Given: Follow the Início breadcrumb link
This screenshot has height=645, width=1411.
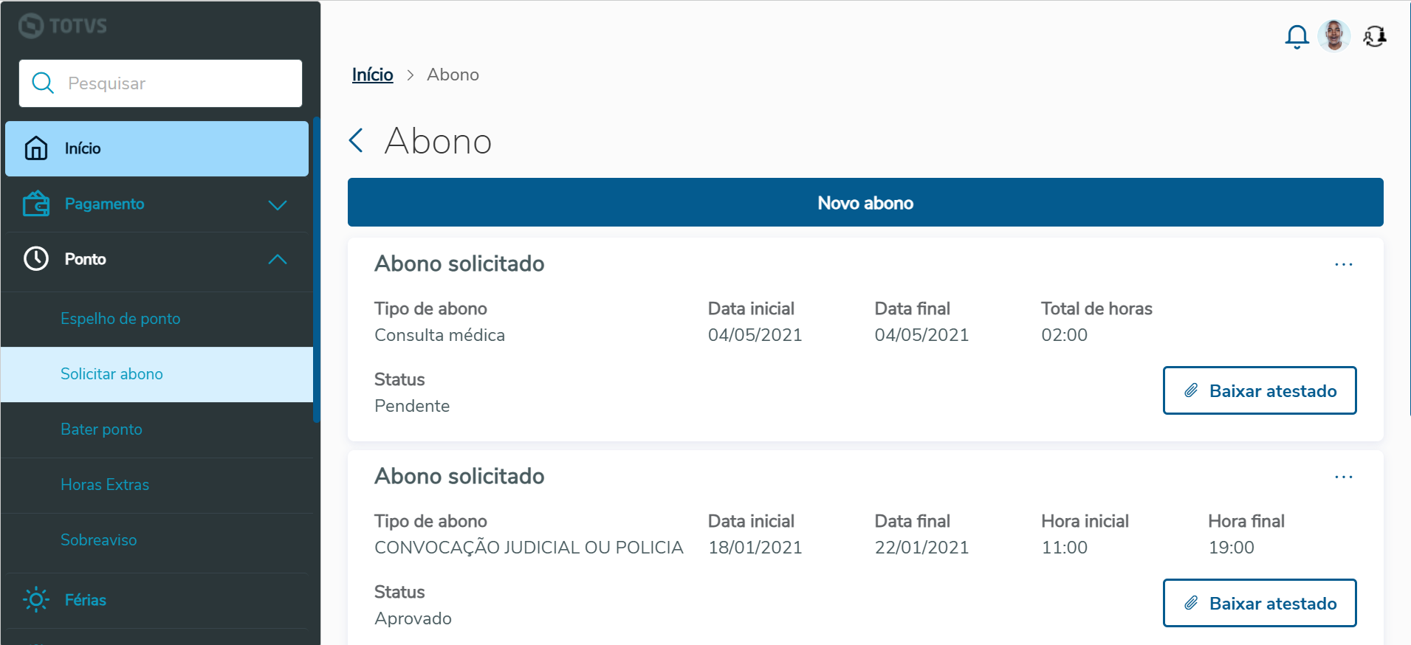Looking at the screenshot, I should [372, 75].
